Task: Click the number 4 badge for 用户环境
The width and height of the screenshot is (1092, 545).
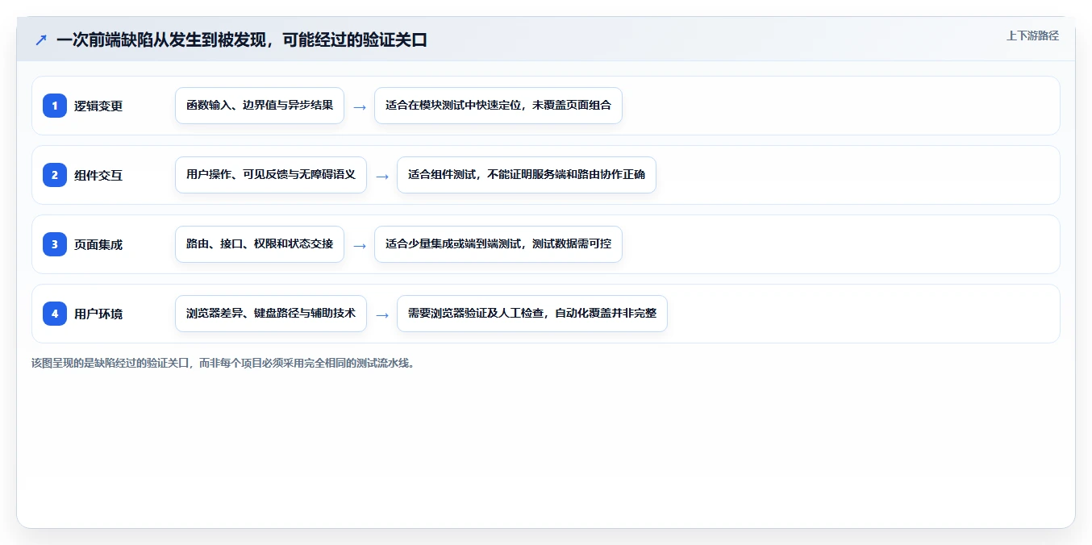Action: (x=55, y=314)
